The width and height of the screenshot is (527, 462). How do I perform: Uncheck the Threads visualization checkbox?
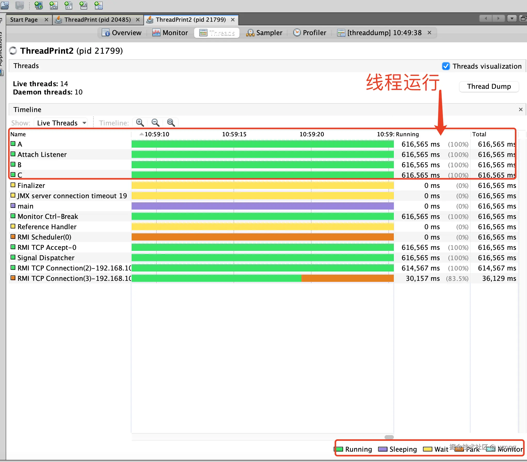click(x=446, y=66)
